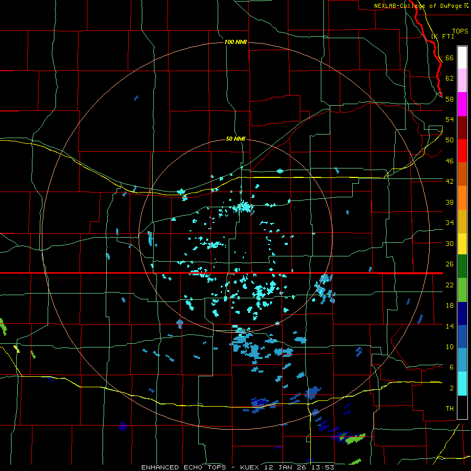471x471 pixels.
Task: Click the '62' legend value
Action: 450,78
